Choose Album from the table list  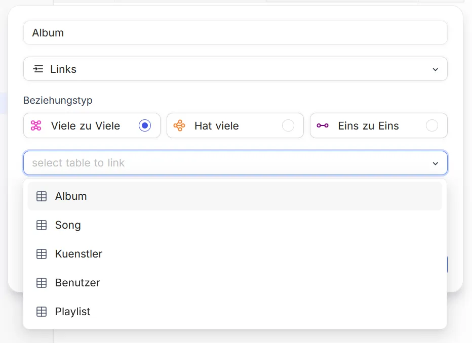point(71,196)
